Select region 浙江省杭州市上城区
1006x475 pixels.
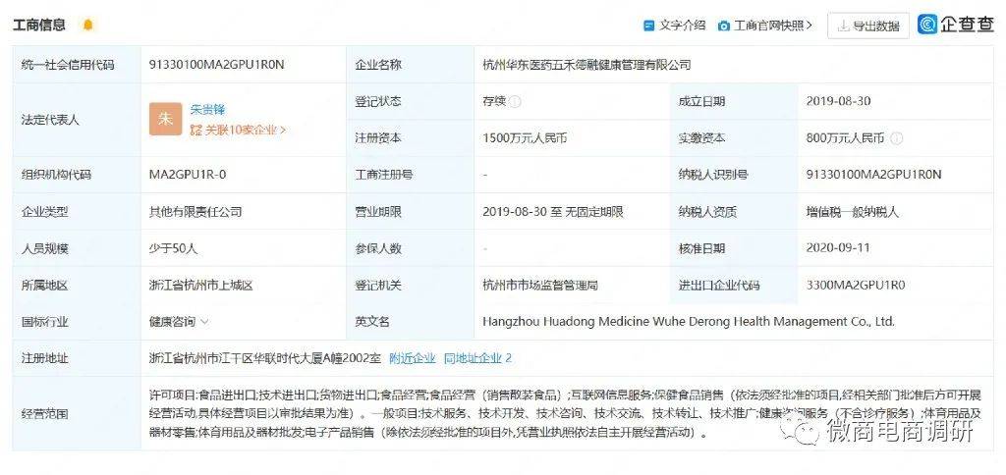(200, 286)
